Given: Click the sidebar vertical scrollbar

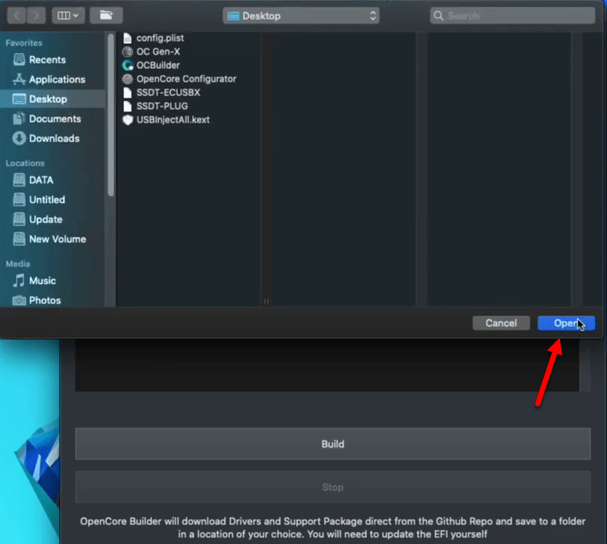Looking at the screenshot, I should tap(111, 114).
